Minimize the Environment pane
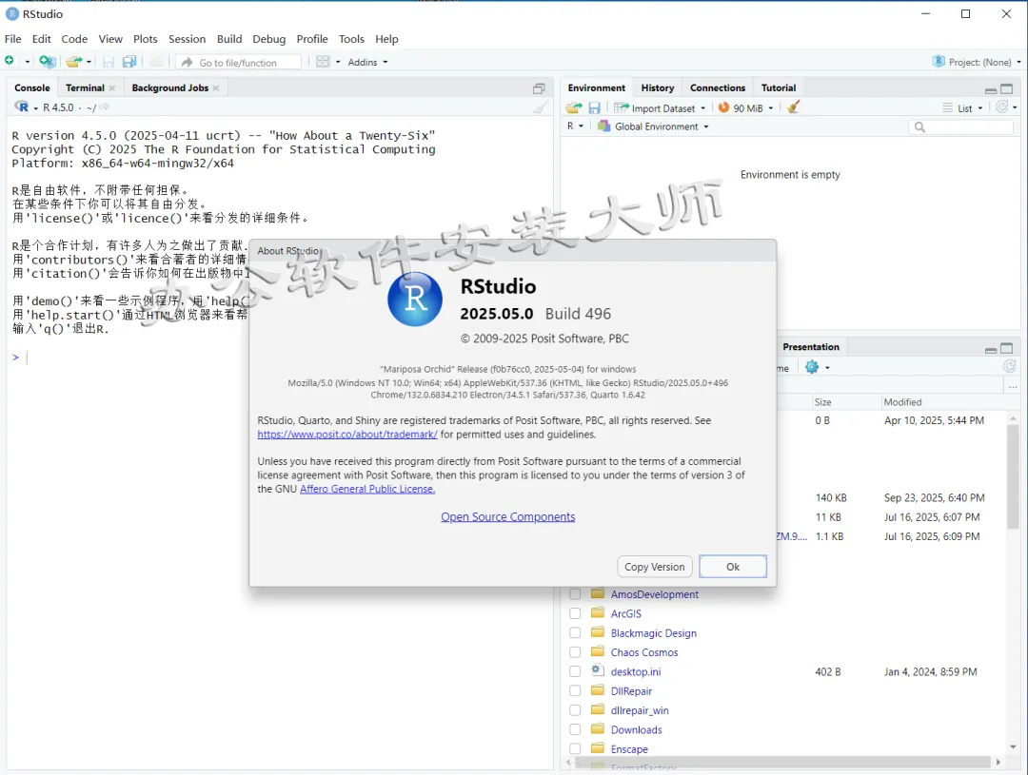The height and width of the screenshot is (775, 1028). (x=991, y=89)
